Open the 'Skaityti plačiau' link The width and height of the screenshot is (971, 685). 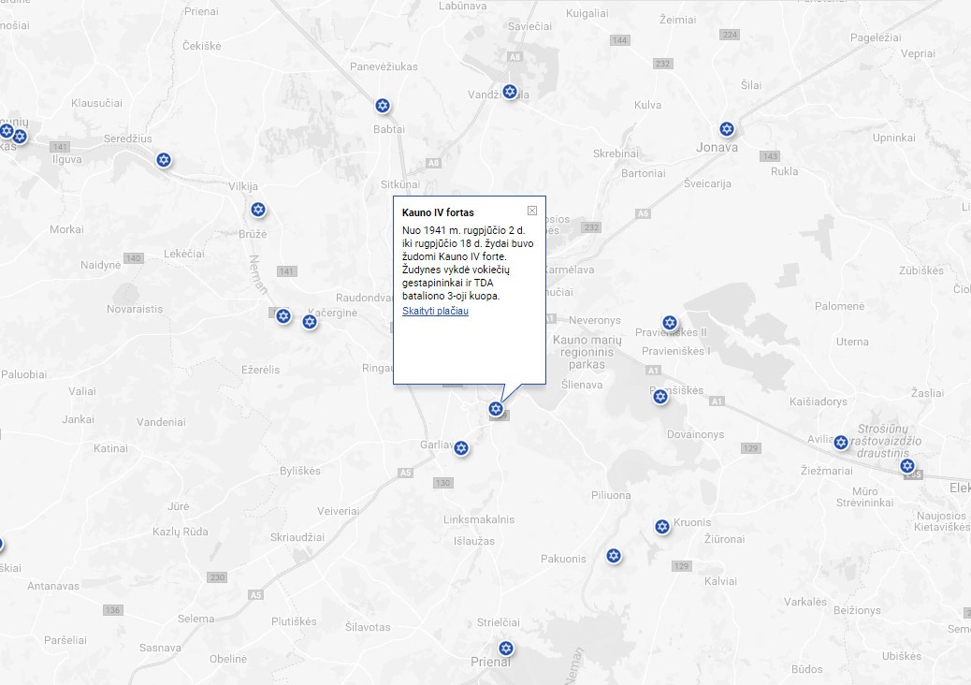pyautogui.click(x=435, y=311)
